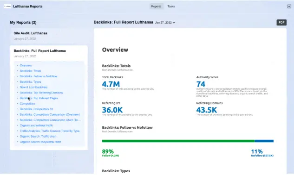Go to the Overview section link

pyautogui.click(x=26, y=65)
